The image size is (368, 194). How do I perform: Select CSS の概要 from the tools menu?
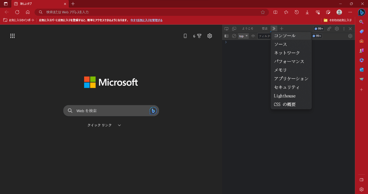[x=291, y=104]
